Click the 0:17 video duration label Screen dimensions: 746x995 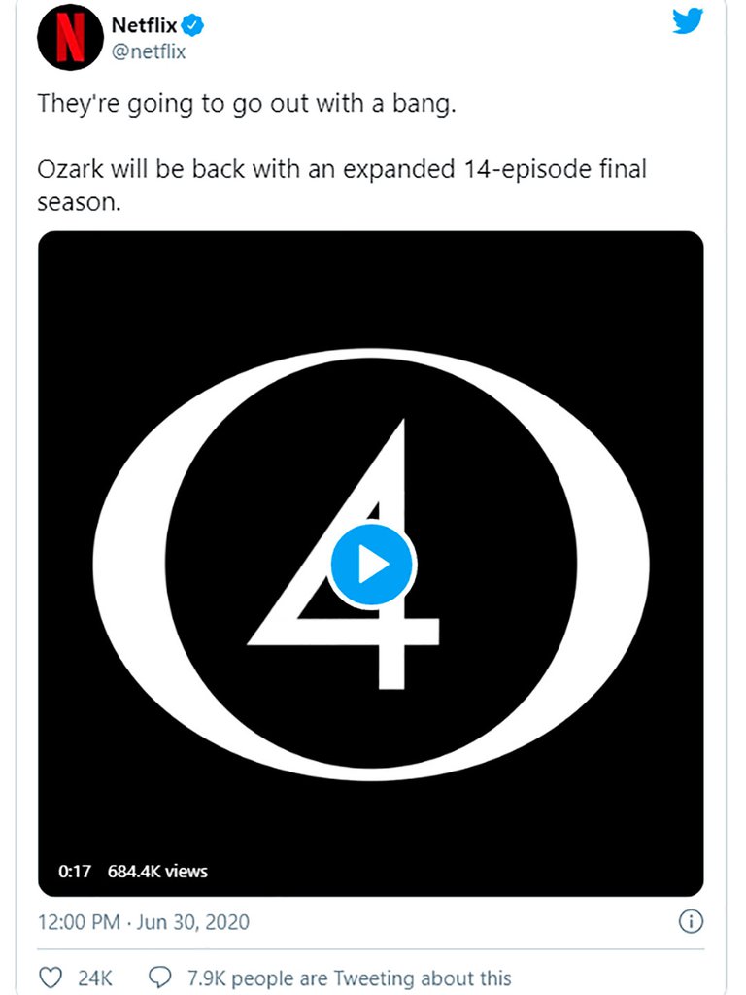[x=74, y=871]
